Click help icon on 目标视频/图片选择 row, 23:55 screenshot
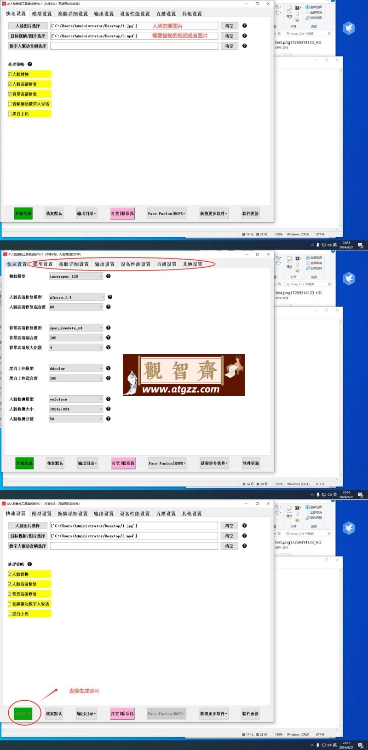This screenshot has width=368, height=750. (x=245, y=35)
